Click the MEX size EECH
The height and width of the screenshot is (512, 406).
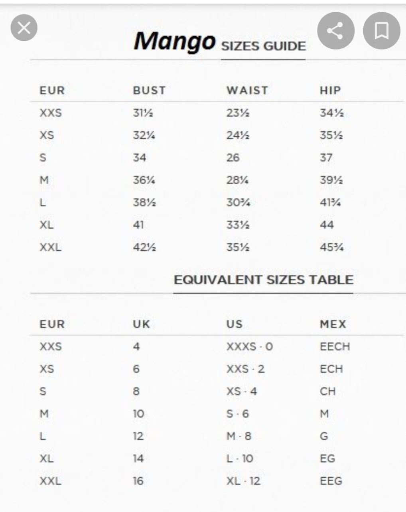coord(335,346)
